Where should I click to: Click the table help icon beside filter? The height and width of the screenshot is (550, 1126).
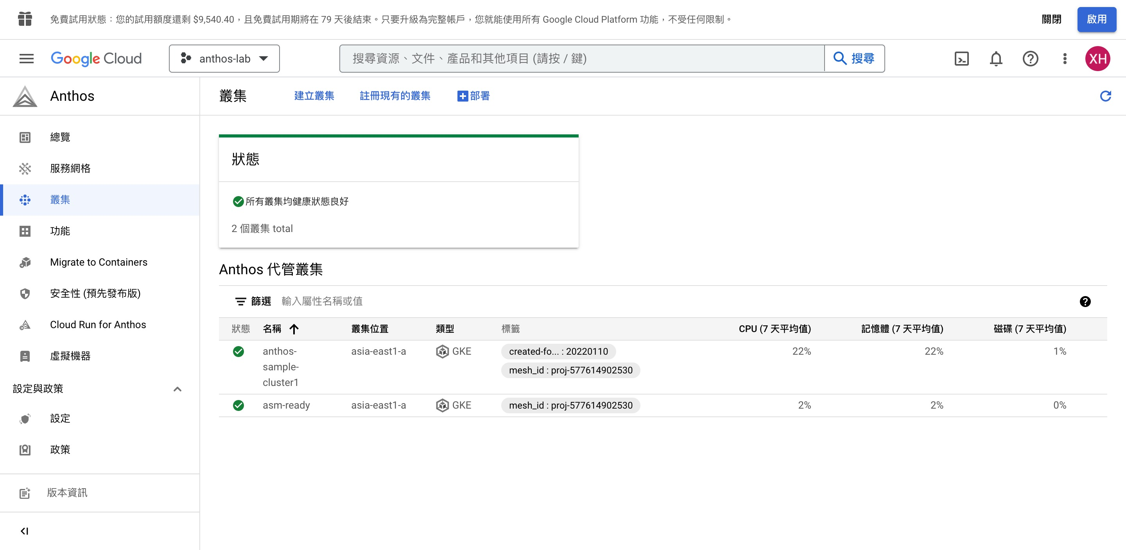(1085, 302)
